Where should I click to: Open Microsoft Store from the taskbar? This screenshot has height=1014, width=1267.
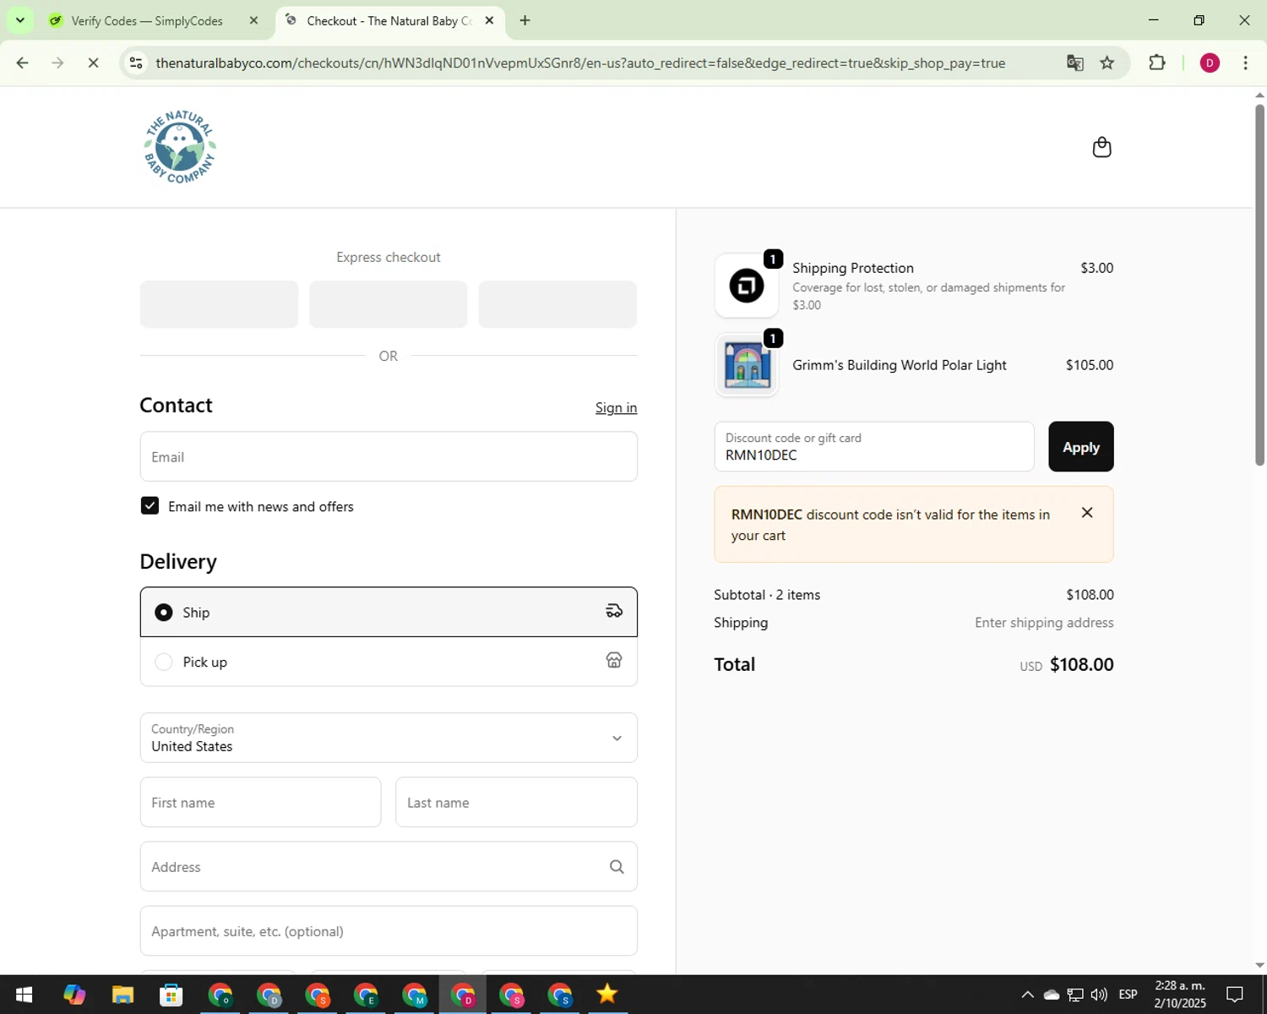(x=171, y=995)
